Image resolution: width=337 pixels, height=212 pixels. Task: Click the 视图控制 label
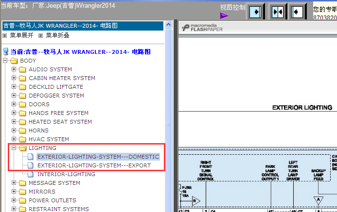tap(232, 7)
